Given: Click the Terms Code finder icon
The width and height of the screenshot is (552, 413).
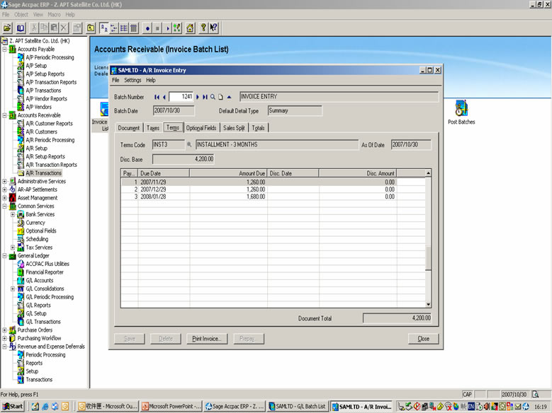Looking at the screenshot, I should coord(189,145).
